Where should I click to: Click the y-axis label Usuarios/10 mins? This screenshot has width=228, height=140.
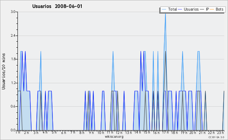[3, 71]
